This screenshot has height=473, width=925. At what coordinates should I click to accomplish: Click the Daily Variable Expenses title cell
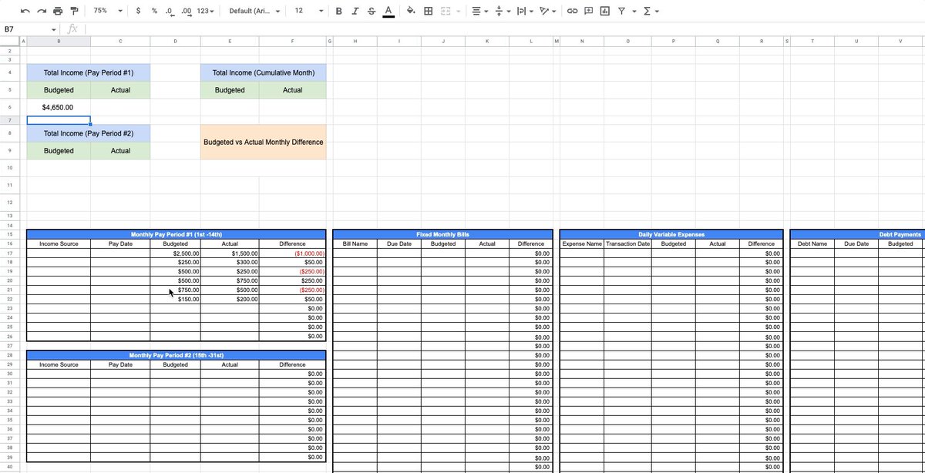[x=671, y=234]
